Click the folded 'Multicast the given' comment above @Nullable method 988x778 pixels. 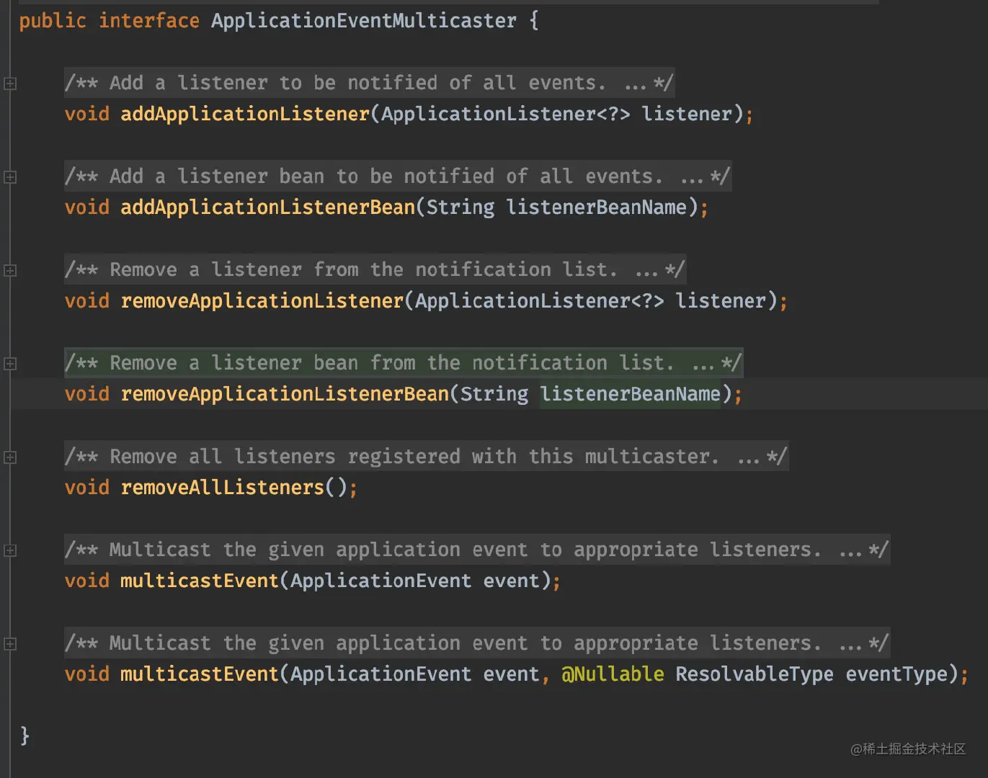click(477, 644)
